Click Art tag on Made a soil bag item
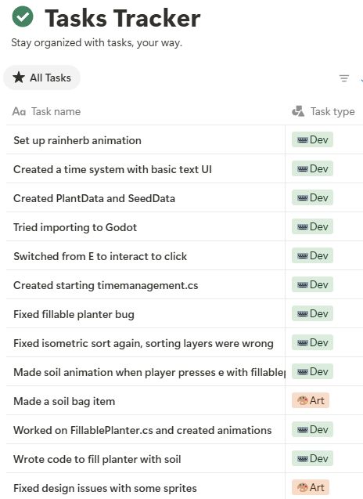Image resolution: width=363 pixels, height=499 pixels. tap(311, 400)
